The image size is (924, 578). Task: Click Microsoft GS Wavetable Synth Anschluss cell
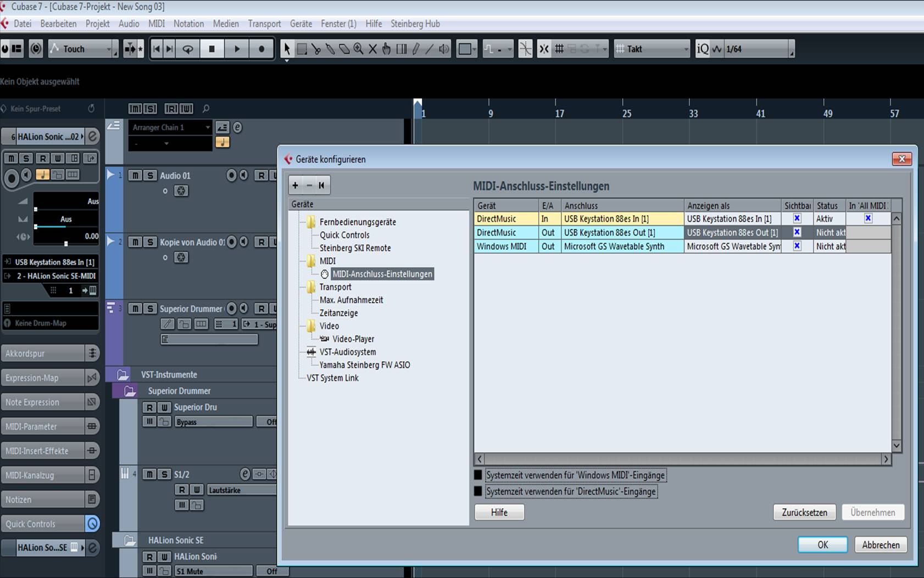click(x=622, y=246)
